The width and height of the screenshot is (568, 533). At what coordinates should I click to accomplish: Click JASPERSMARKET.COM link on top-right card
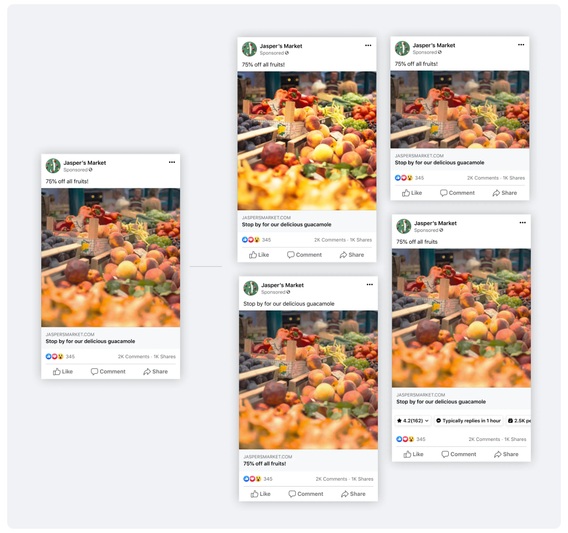coord(419,156)
